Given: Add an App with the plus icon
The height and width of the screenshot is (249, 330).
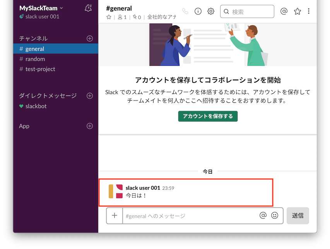Looking at the screenshot, I should pos(90,126).
